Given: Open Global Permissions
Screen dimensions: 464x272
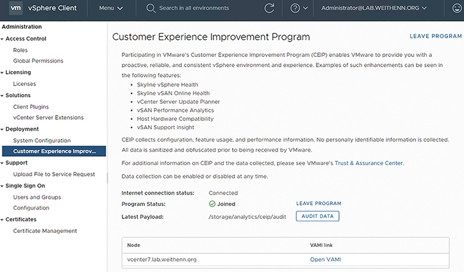Looking at the screenshot, I should pyautogui.click(x=38, y=61).
